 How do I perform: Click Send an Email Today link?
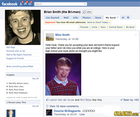[99, 22]
